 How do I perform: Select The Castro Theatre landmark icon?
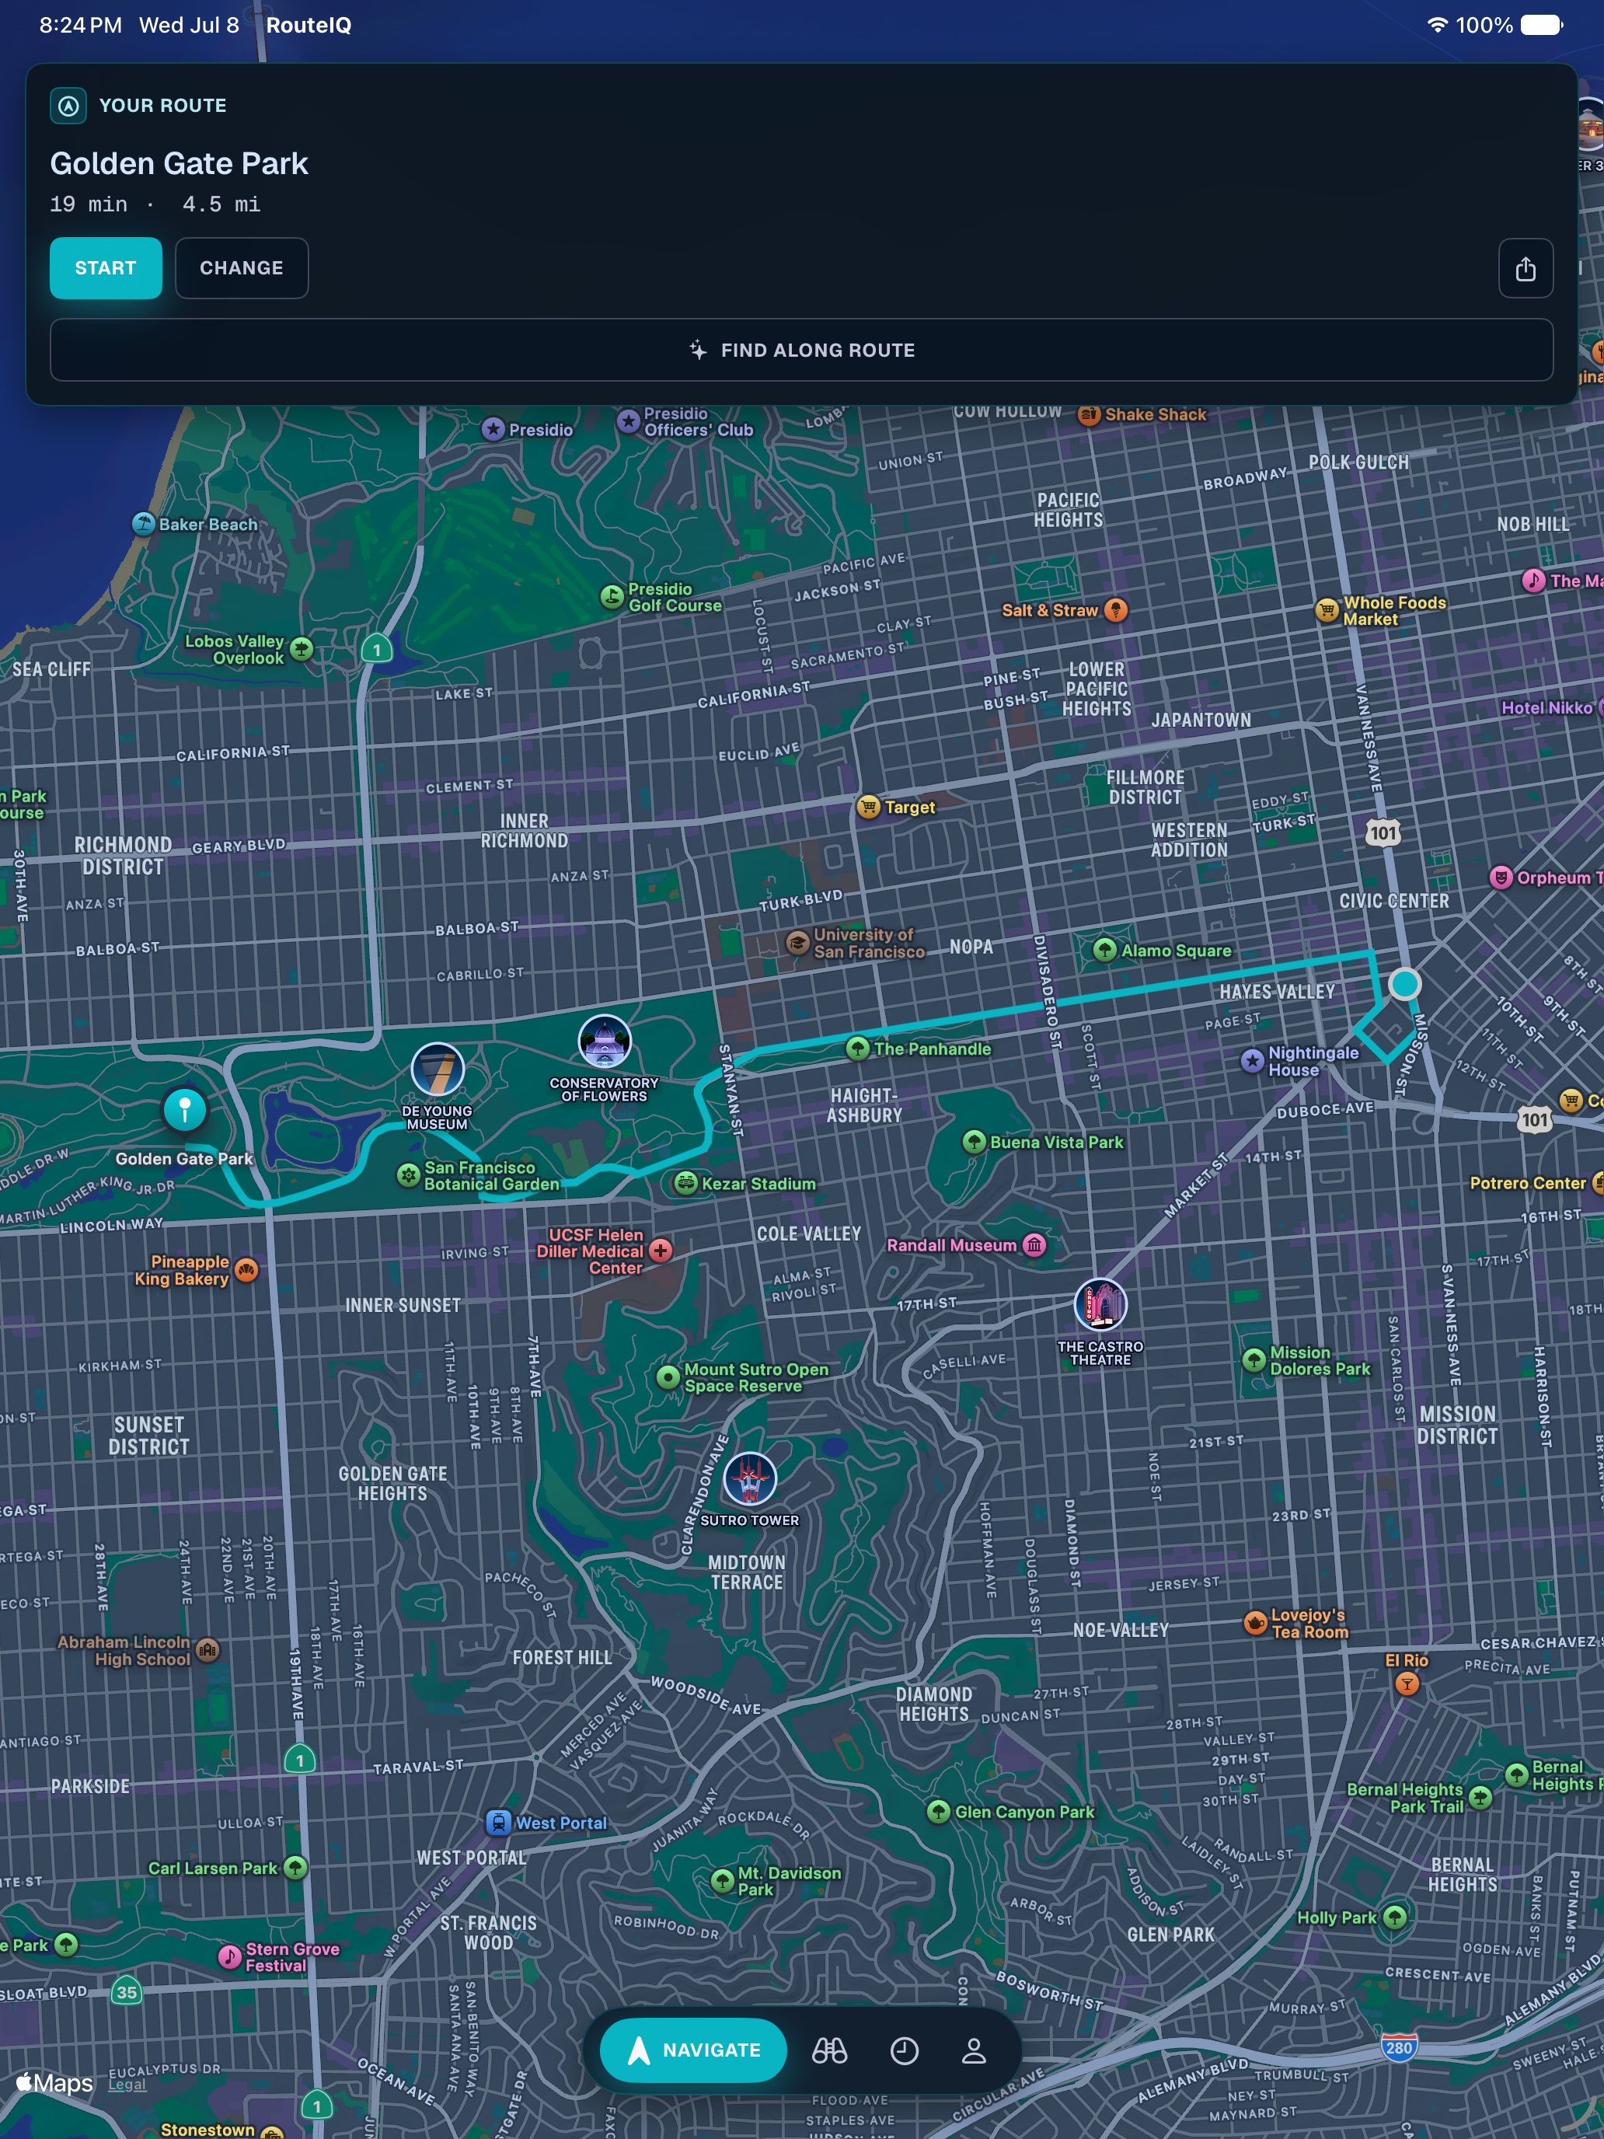pyautogui.click(x=1100, y=1304)
